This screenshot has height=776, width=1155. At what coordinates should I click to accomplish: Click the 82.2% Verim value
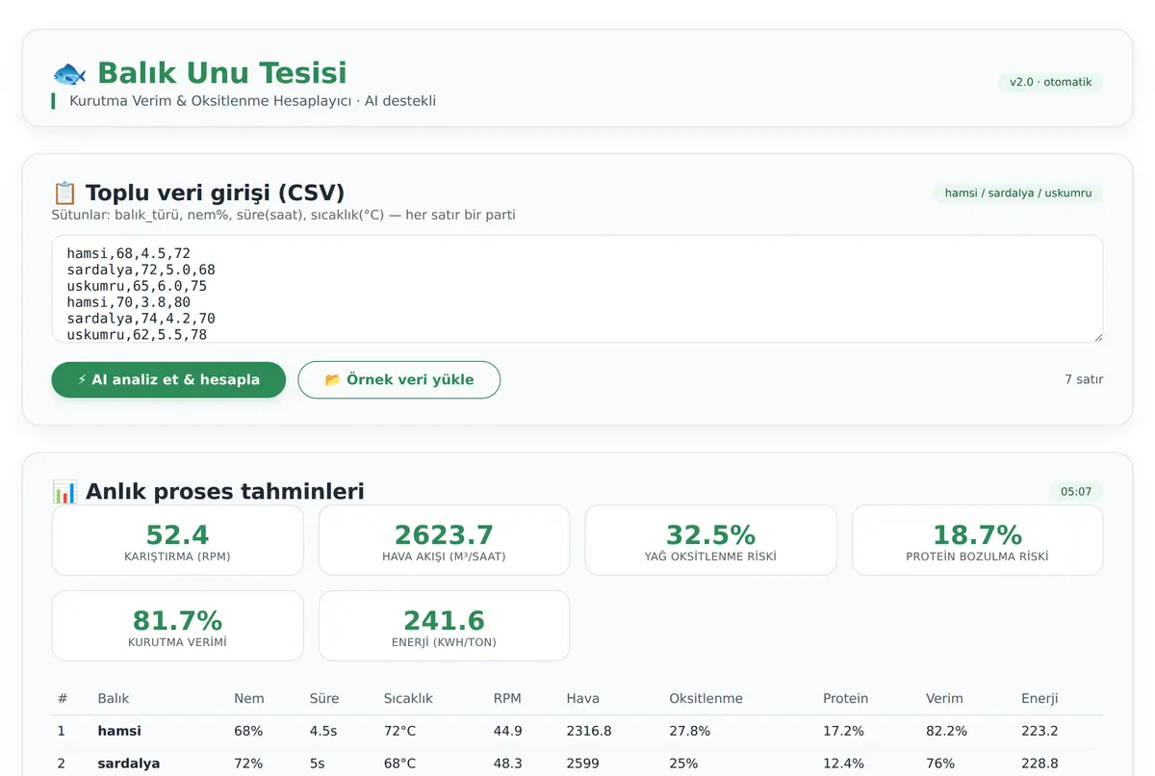point(946,732)
